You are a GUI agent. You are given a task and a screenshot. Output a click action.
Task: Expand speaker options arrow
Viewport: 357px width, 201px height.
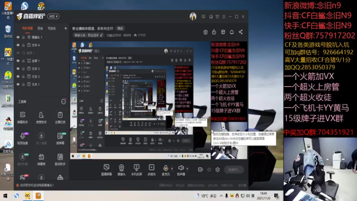pyautogui.click(x=187, y=169)
